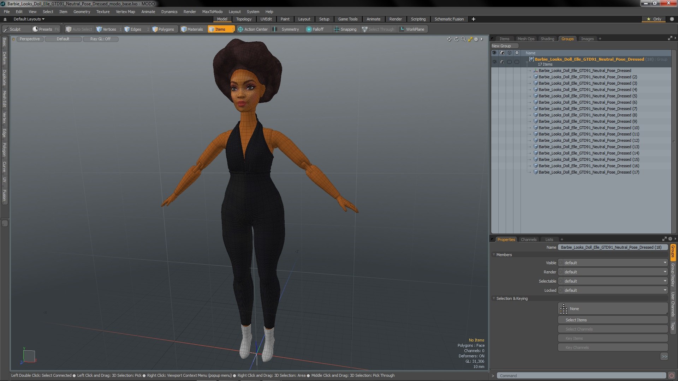Click the double-arrow expand button in Properties
The width and height of the screenshot is (678, 381).
pos(664,357)
